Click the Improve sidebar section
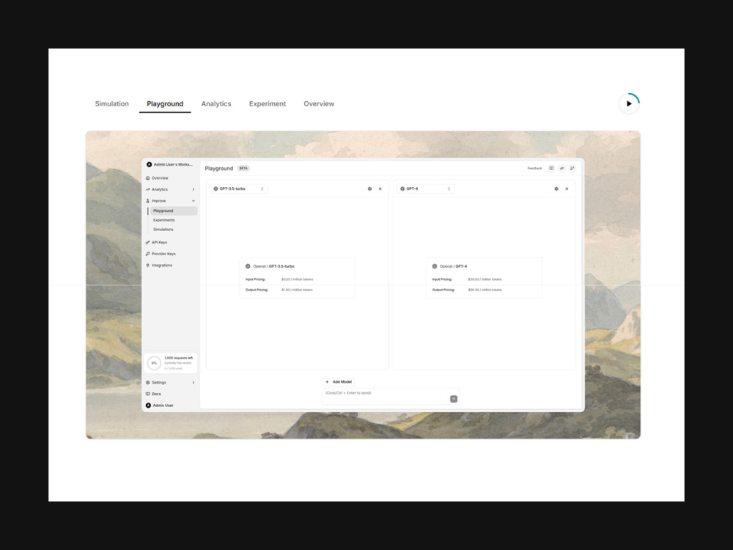 (158, 201)
